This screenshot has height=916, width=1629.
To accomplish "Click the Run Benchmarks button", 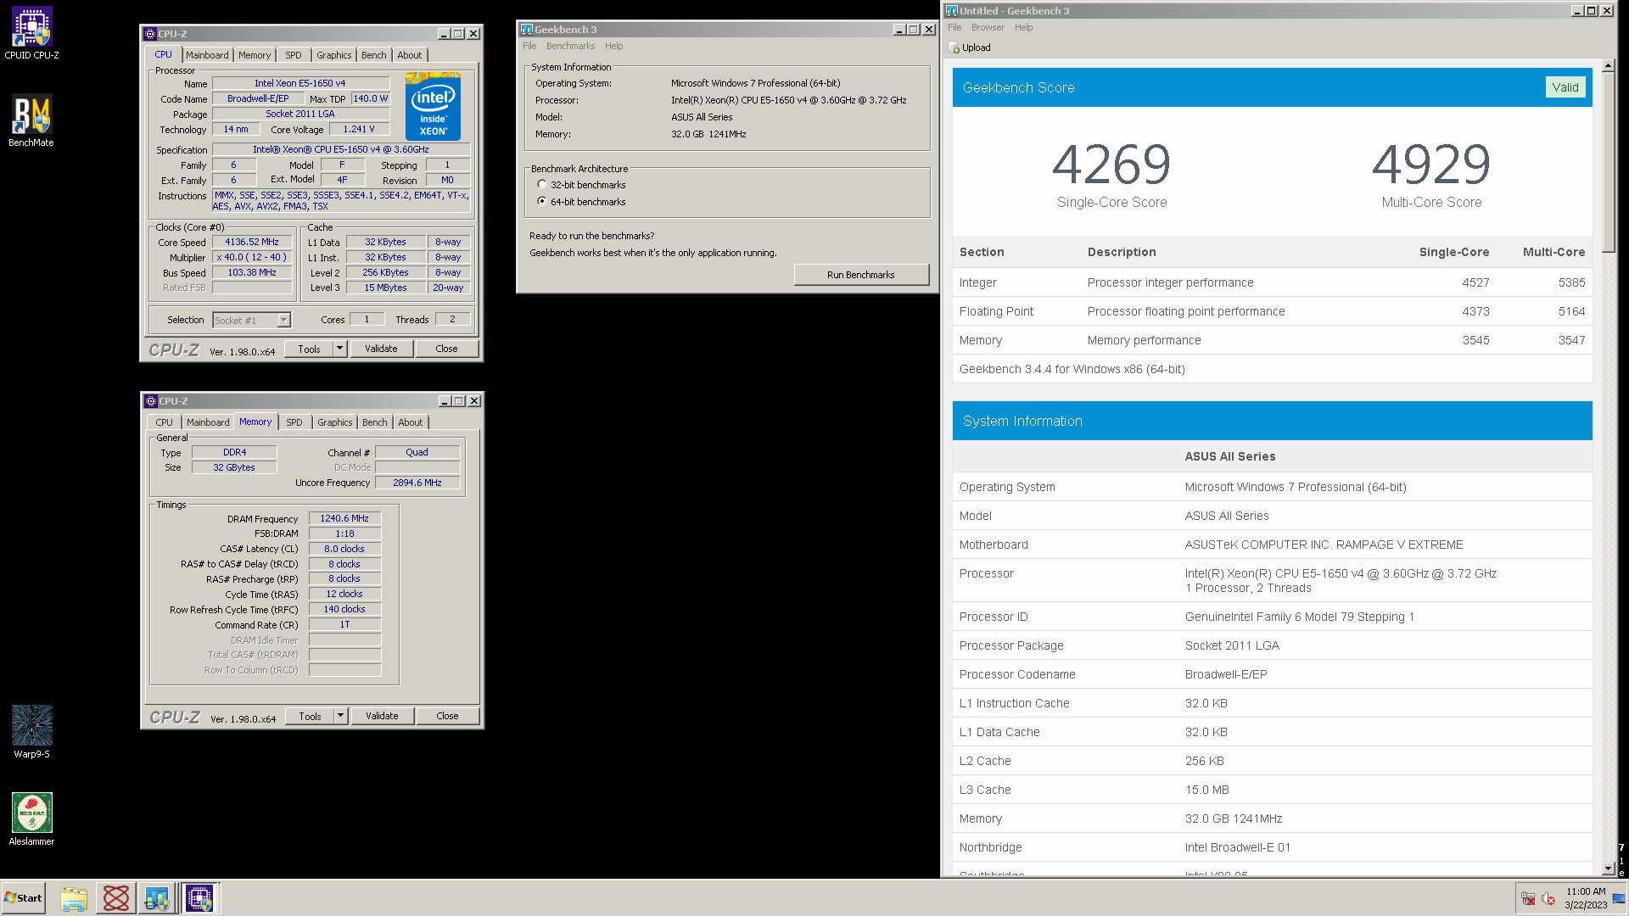I will [x=861, y=275].
